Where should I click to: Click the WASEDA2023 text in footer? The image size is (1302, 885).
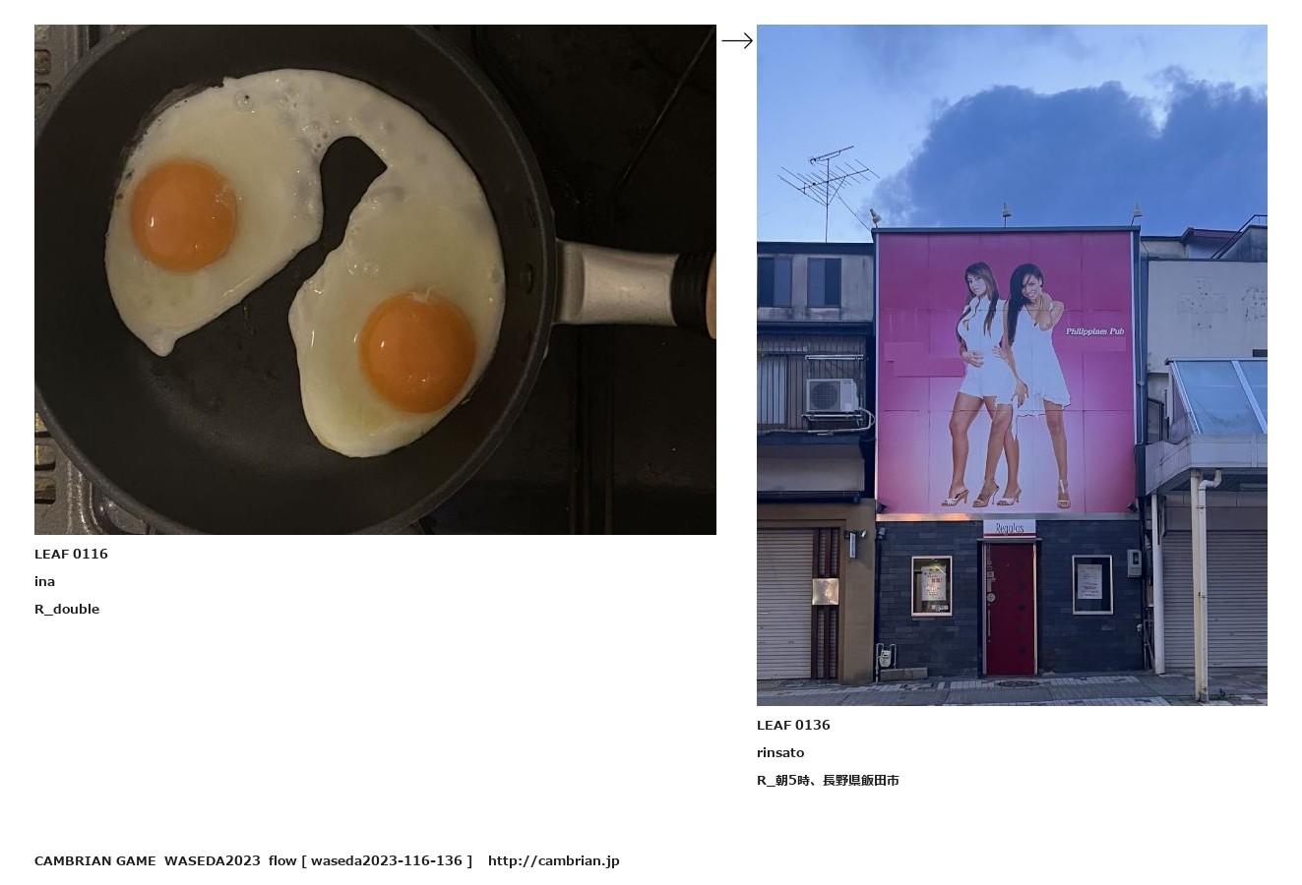point(212,860)
